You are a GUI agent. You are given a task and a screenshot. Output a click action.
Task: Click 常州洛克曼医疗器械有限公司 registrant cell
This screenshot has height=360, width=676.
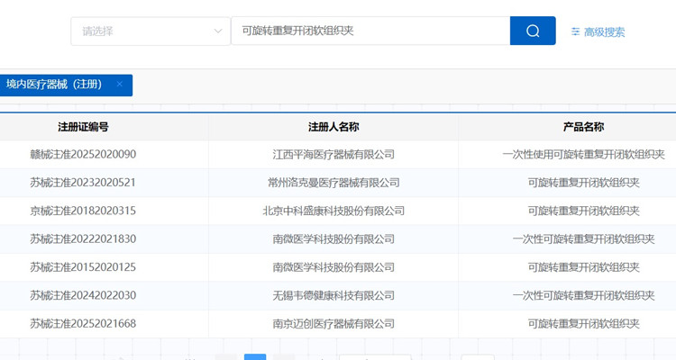333,183
